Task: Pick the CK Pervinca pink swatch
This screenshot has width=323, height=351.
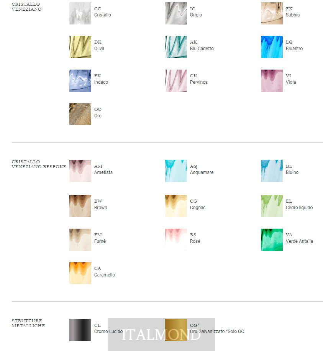Action: (176, 81)
